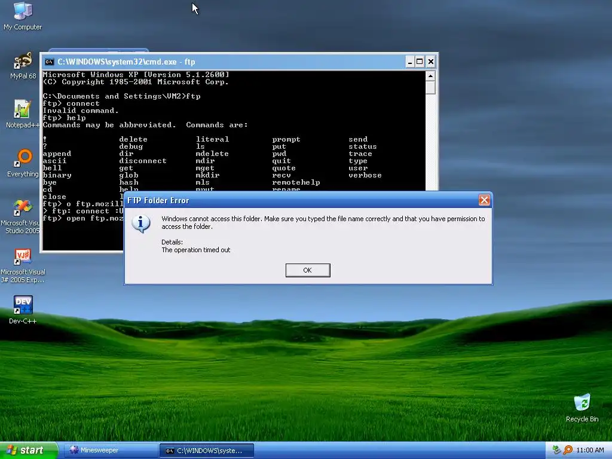
Task: Select the Notepad++ desktop shortcut
Action: 23,114
